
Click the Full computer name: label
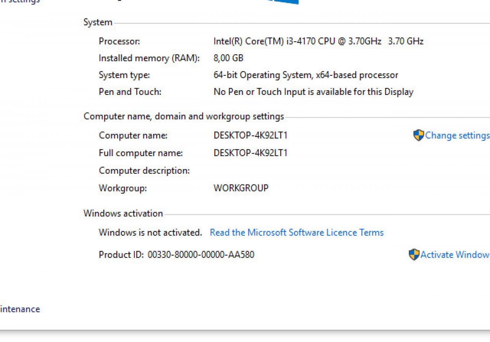point(141,153)
